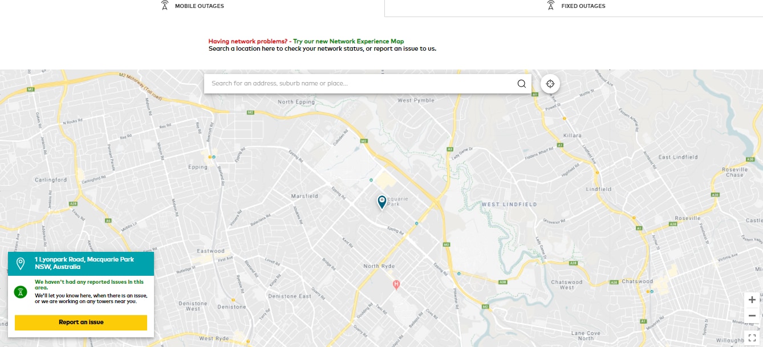
Task: Zoom out with the minus control
Action: [x=751, y=315]
